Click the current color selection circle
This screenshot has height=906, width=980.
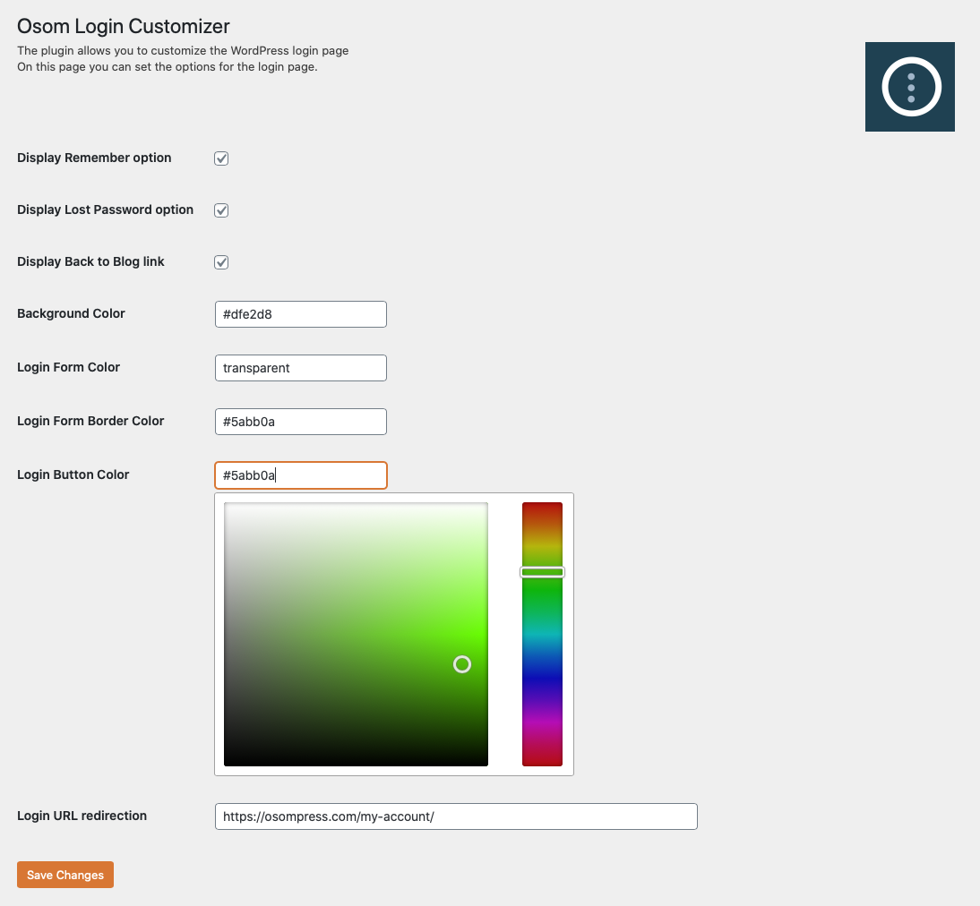click(x=462, y=664)
